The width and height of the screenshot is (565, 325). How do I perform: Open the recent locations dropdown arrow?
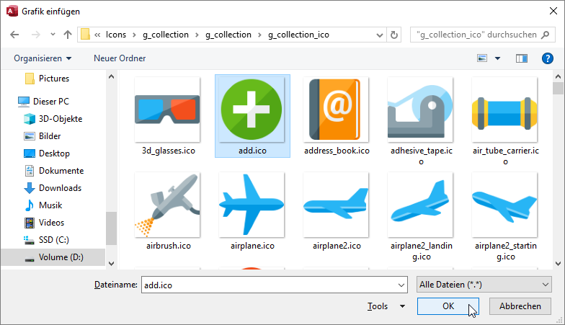[x=53, y=35]
